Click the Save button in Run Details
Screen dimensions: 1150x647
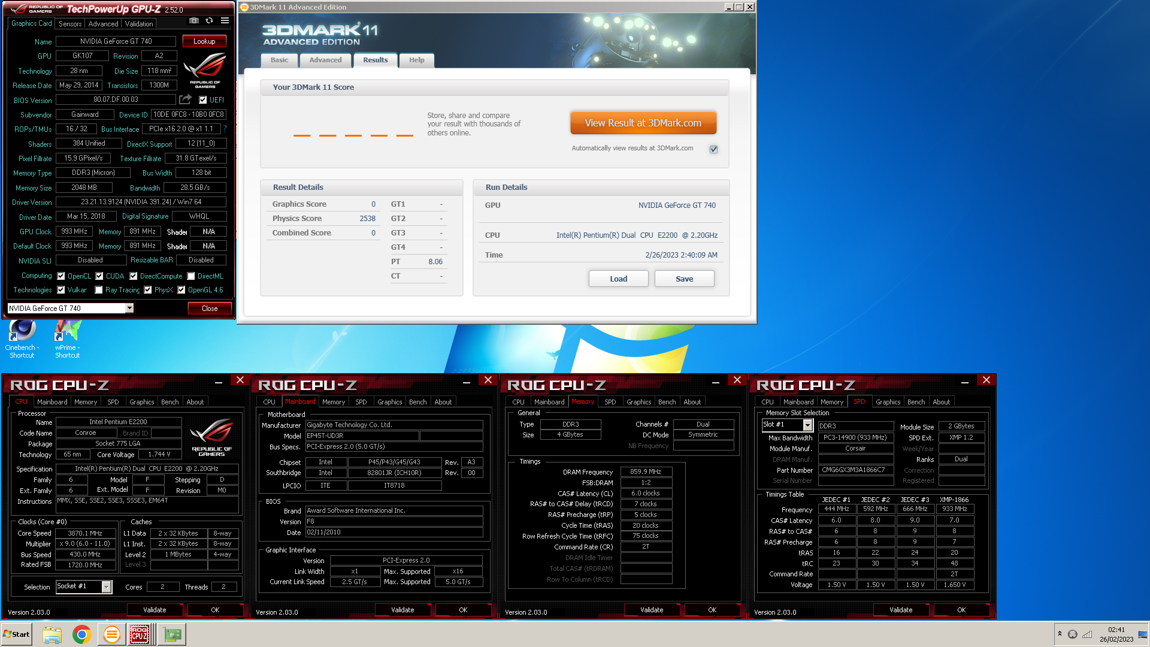685,279
